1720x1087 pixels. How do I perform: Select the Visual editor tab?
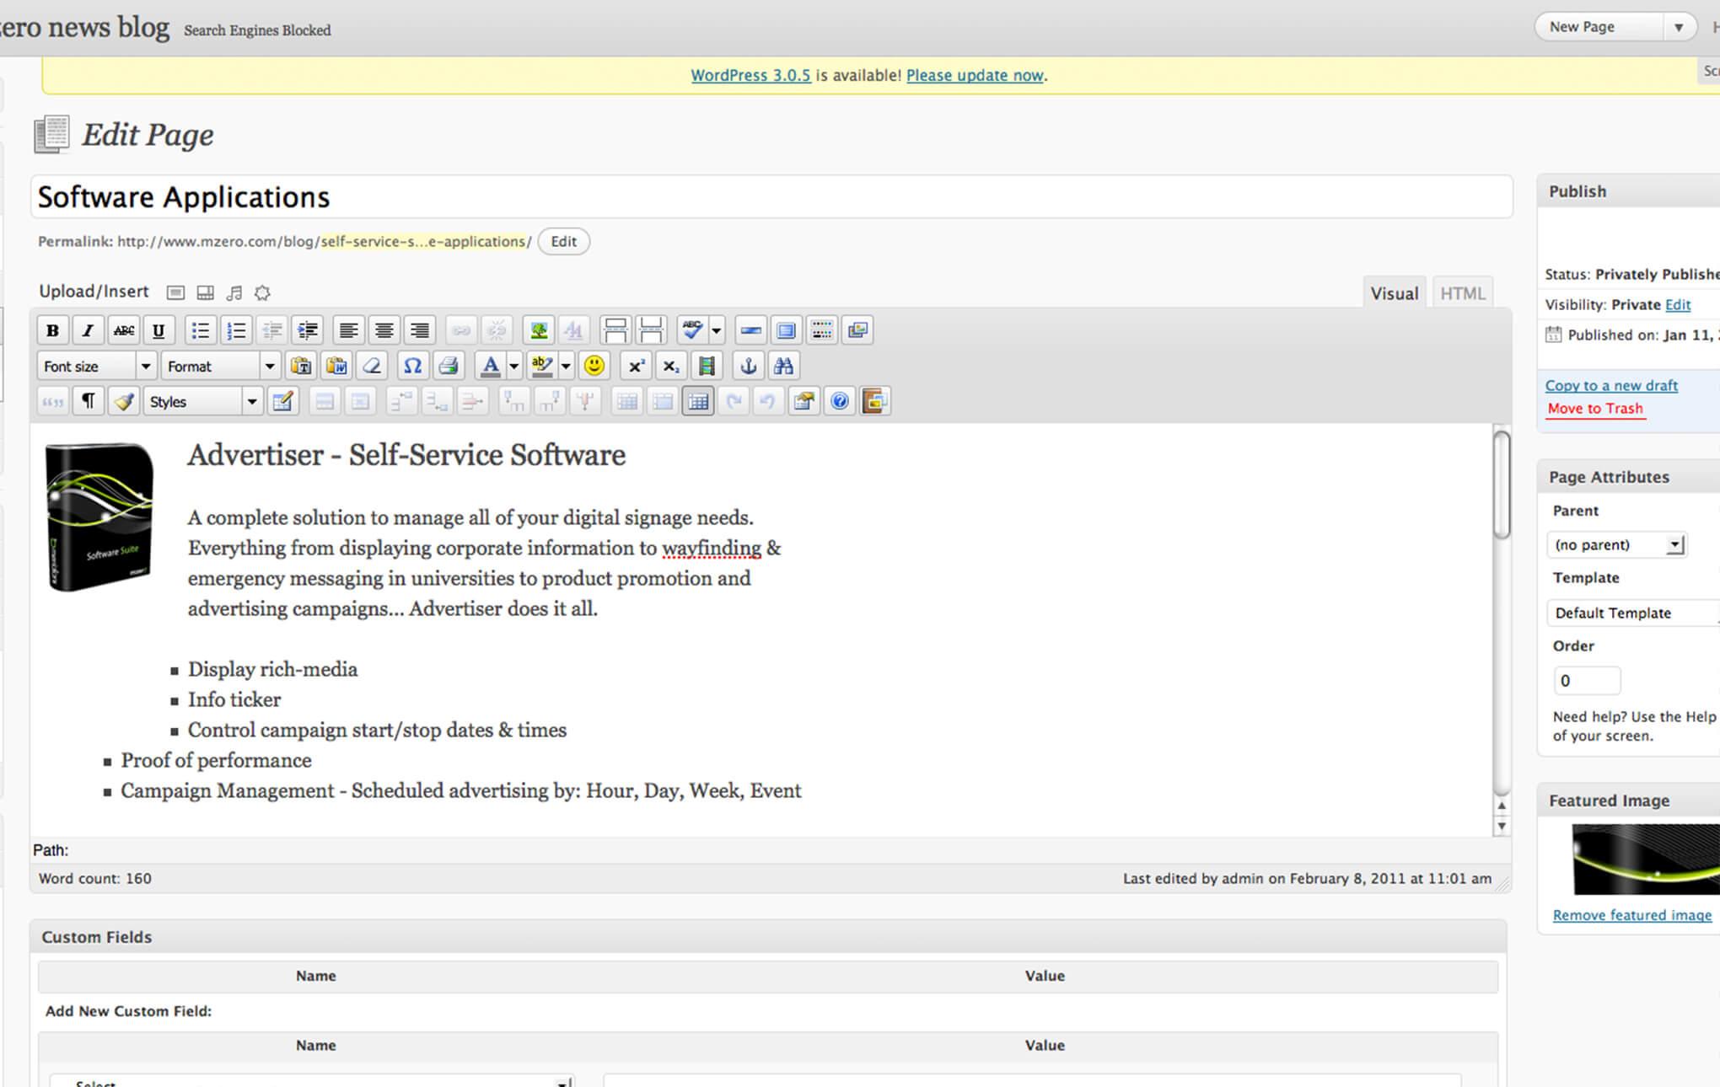click(1395, 292)
